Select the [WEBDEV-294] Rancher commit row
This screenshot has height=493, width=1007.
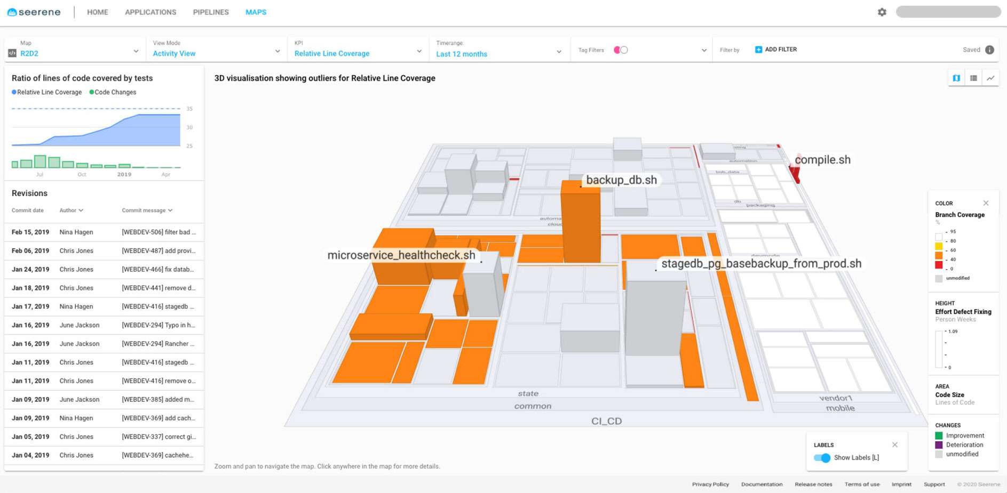coord(104,344)
